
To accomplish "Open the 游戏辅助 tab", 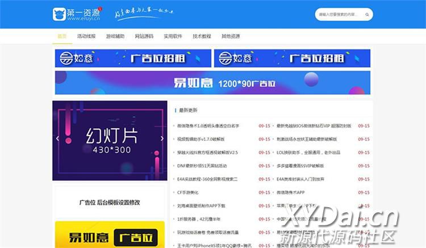I will click(x=115, y=36).
